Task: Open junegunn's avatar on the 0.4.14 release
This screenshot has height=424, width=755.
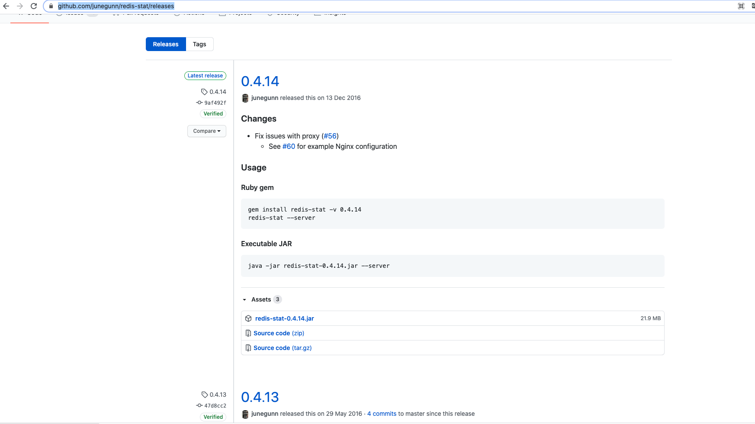Action: click(x=245, y=98)
